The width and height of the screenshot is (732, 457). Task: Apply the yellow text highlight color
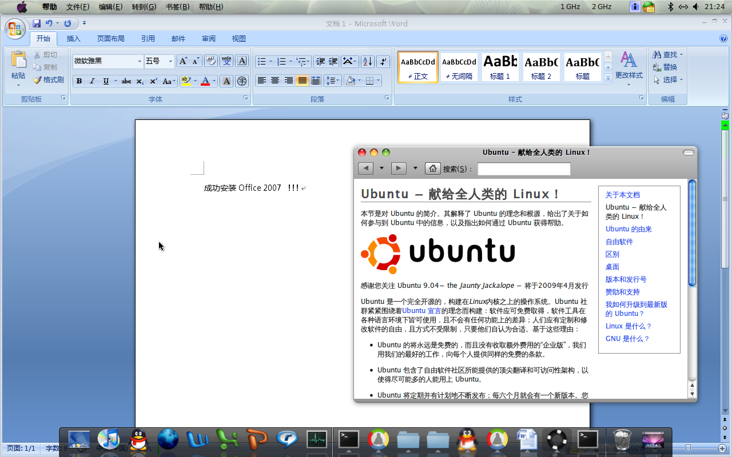(185, 81)
